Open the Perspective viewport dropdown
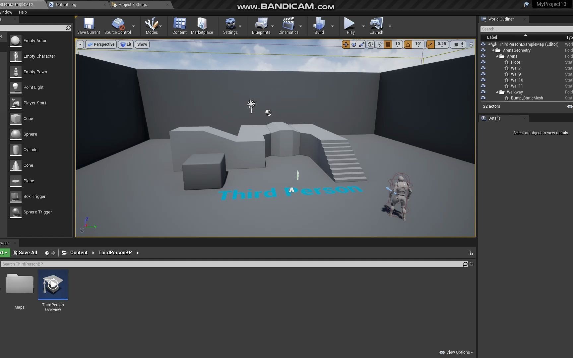 [101, 44]
